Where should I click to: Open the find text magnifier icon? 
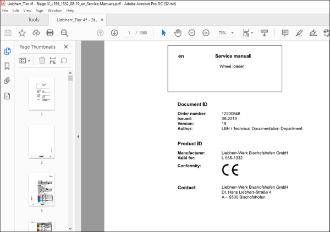point(64,33)
